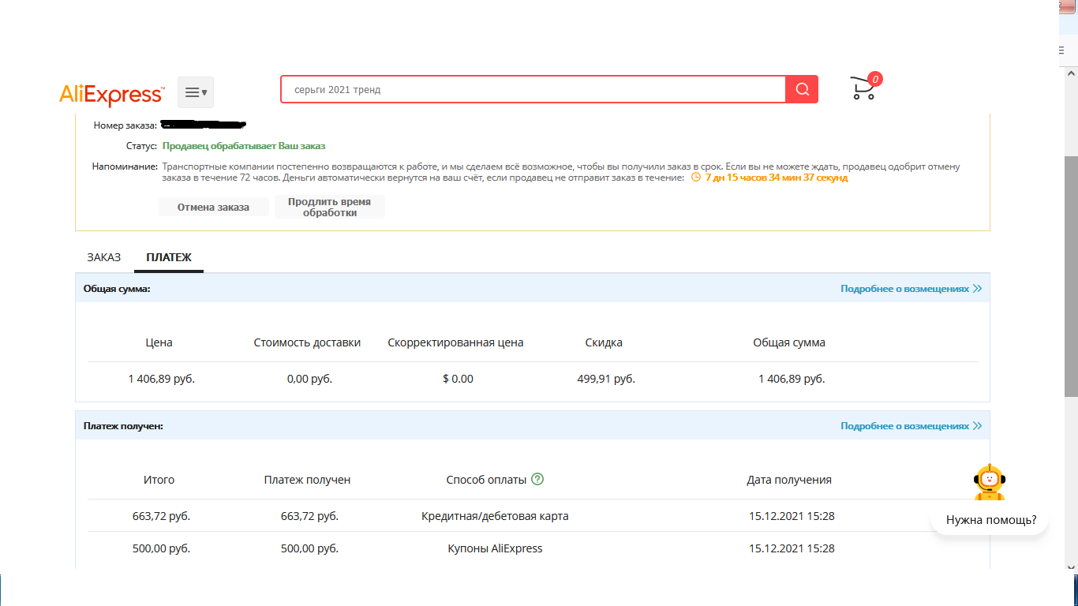Click the Номер заказа label
This screenshot has width=1078, height=606.
[125, 125]
